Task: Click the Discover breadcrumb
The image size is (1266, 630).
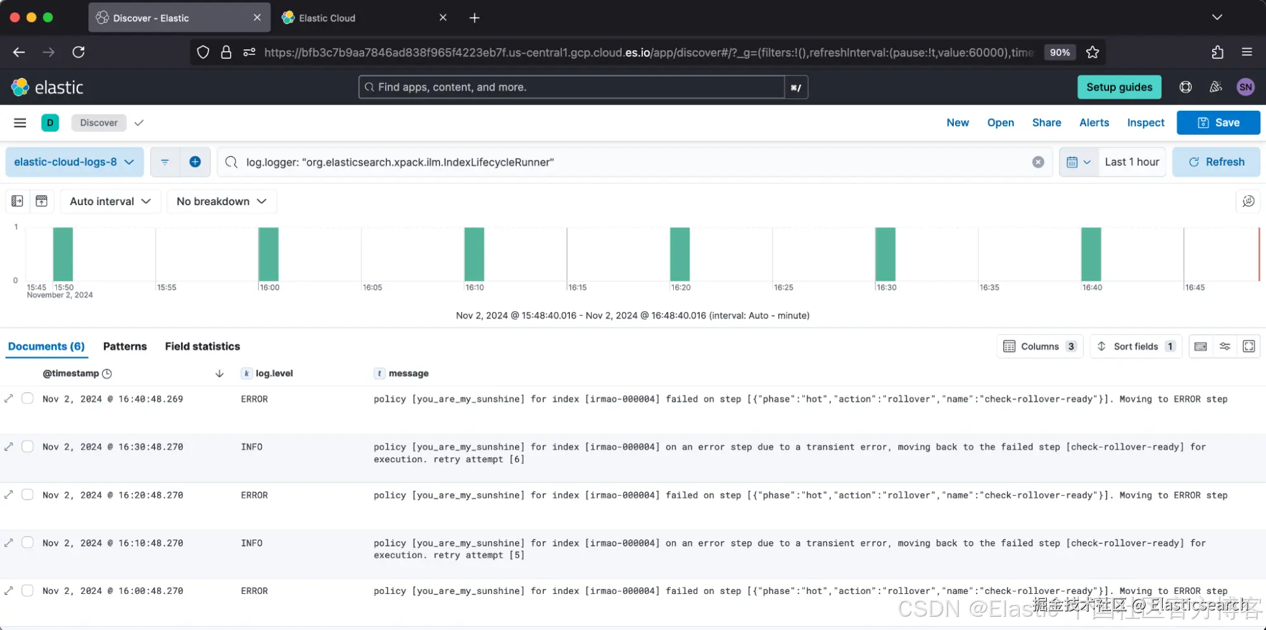Action: 99,123
